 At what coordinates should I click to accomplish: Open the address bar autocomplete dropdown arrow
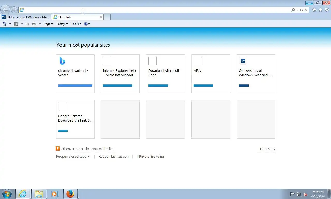(x=297, y=10)
